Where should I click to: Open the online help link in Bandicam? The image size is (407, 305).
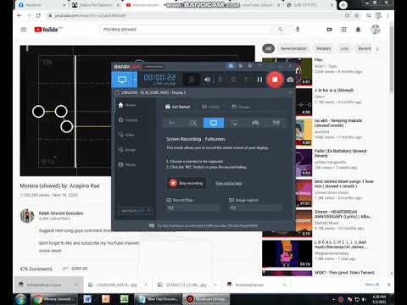pyautogui.click(x=229, y=184)
